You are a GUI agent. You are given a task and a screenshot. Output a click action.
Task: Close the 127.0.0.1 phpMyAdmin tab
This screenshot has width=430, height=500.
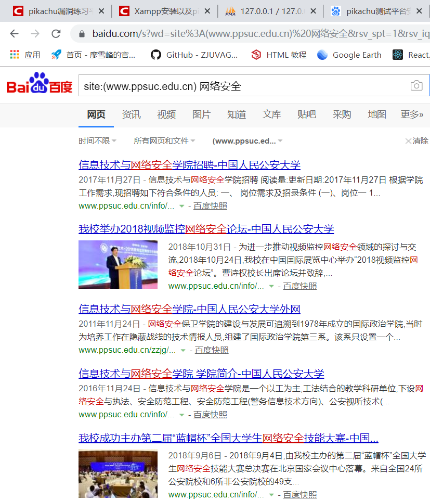click(314, 11)
